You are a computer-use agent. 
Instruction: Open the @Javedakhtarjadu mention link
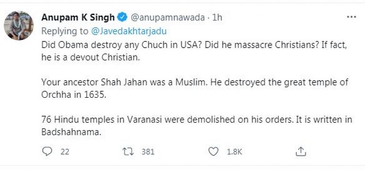tap(129, 31)
